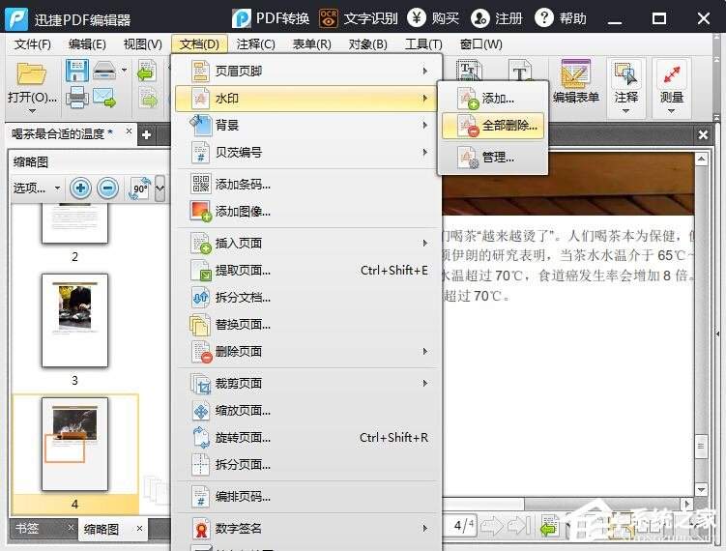
Task: Open 选项... dropdown in thumbnail panel
Action: coord(37,188)
